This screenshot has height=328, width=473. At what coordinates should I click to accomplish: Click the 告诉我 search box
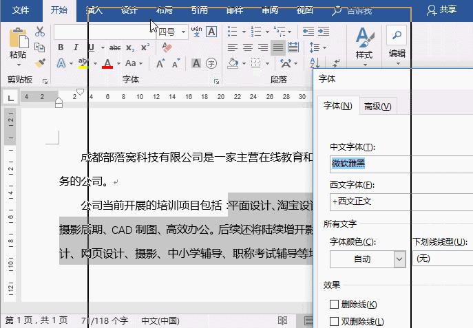tap(352, 11)
